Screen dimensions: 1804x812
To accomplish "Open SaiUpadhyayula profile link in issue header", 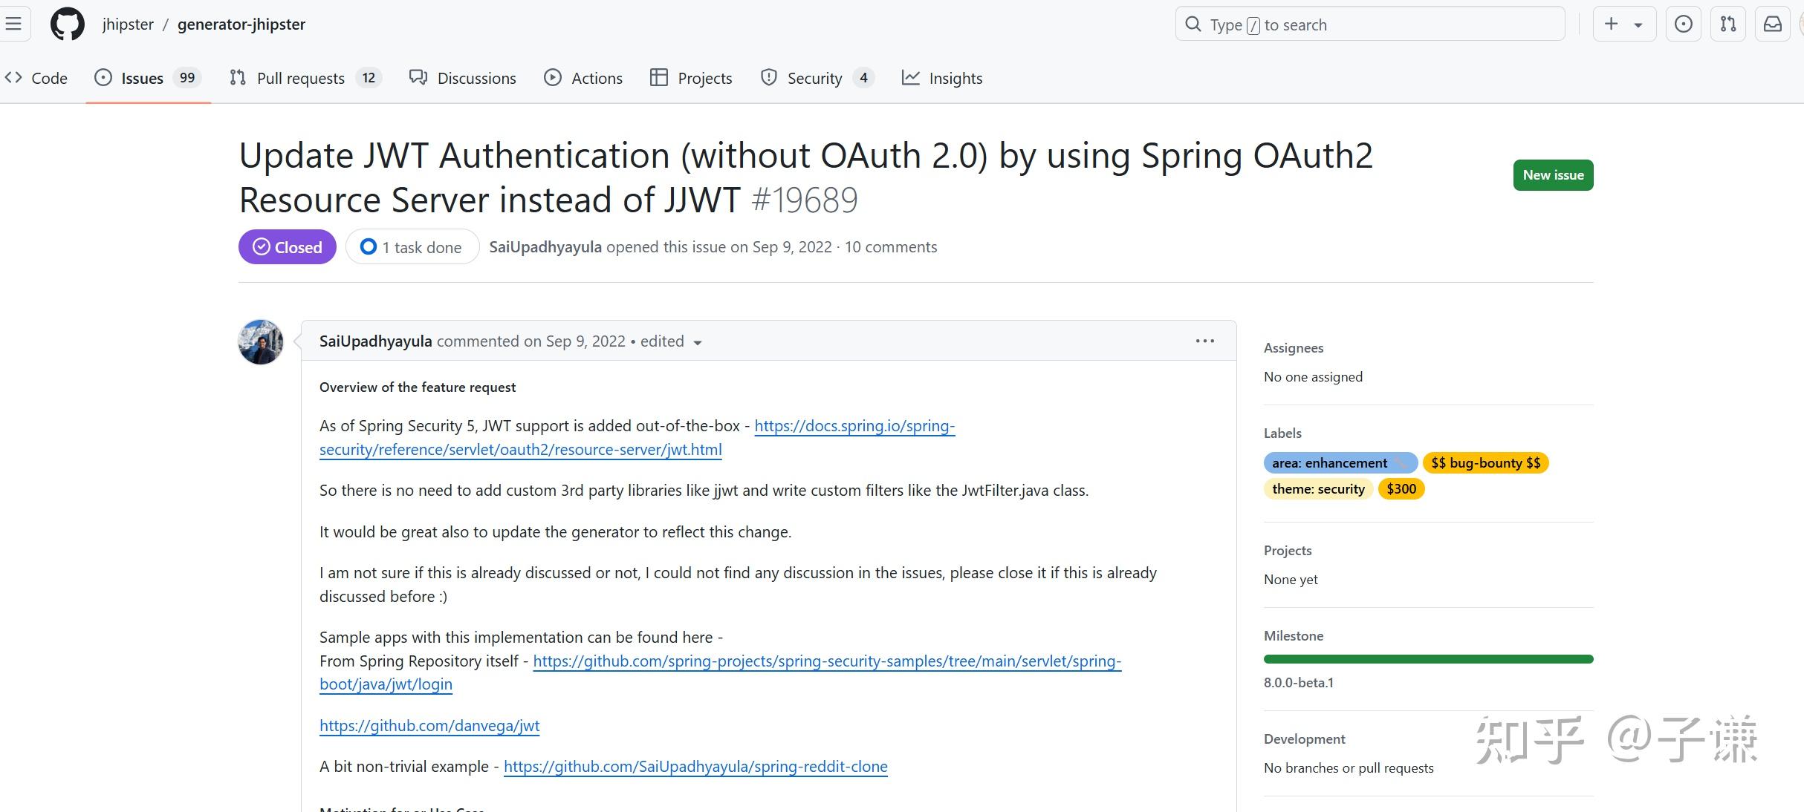I will pyautogui.click(x=545, y=247).
